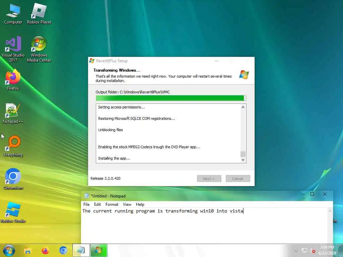The image size is (343, 257).
Task: Open Roblox Studio desktop shortcut
Action: point(13,212)
